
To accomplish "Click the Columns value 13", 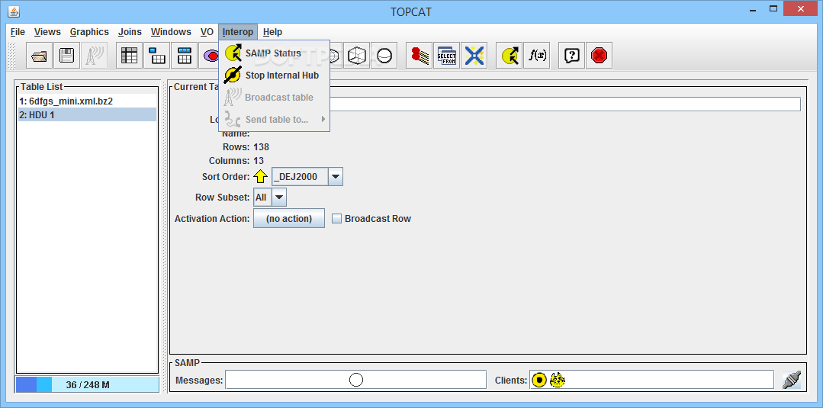I will [259, 161].
